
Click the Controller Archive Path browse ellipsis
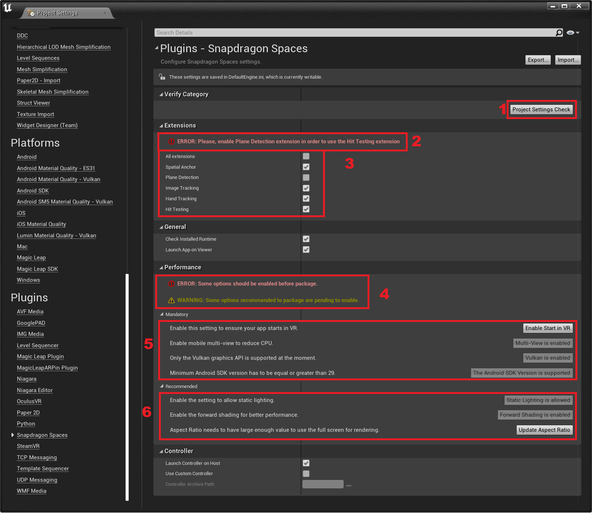coord(349,485)
